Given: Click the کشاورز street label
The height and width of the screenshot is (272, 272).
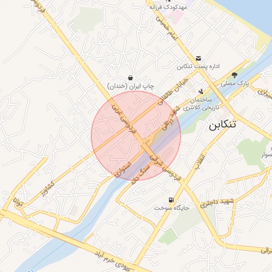Looking at the screenshot, I should (x=48, y=189).
